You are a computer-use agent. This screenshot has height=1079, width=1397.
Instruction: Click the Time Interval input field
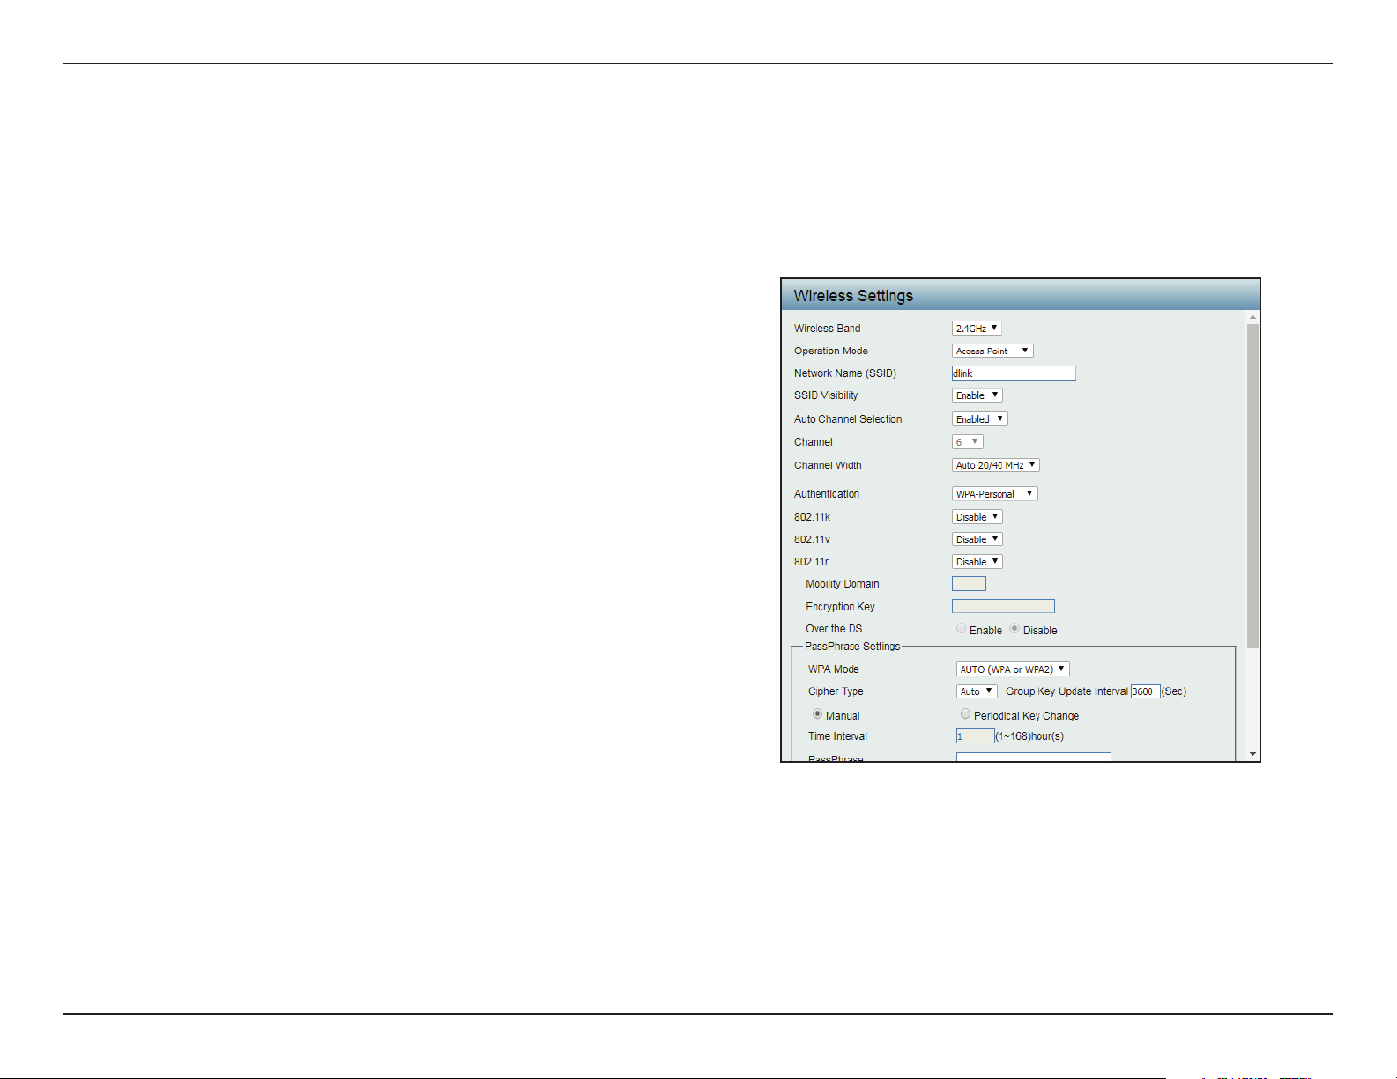[x=975, y=736]
